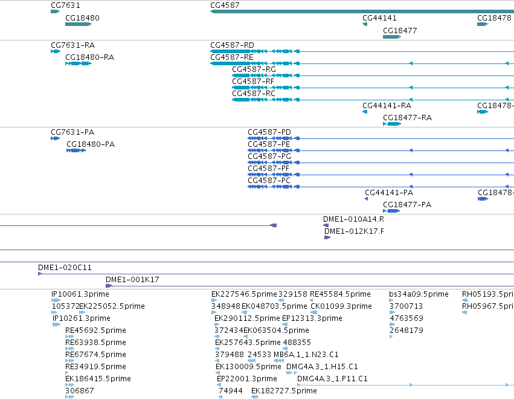
Task: Click feature DMG4A.3_1.H15.C1
Action: (323, 367)
